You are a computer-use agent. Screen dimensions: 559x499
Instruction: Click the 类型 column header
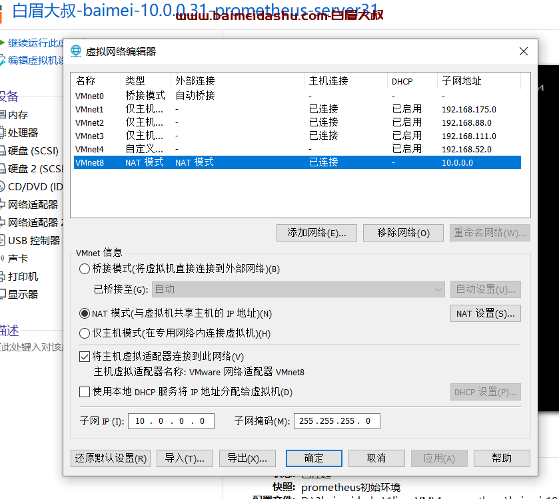pos(146,81)
